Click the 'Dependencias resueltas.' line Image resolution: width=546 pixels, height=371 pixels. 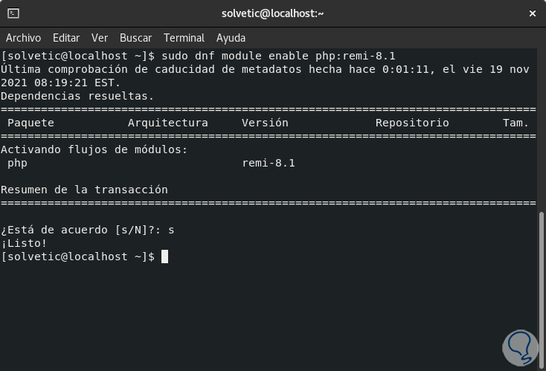(x=77, y=96)
